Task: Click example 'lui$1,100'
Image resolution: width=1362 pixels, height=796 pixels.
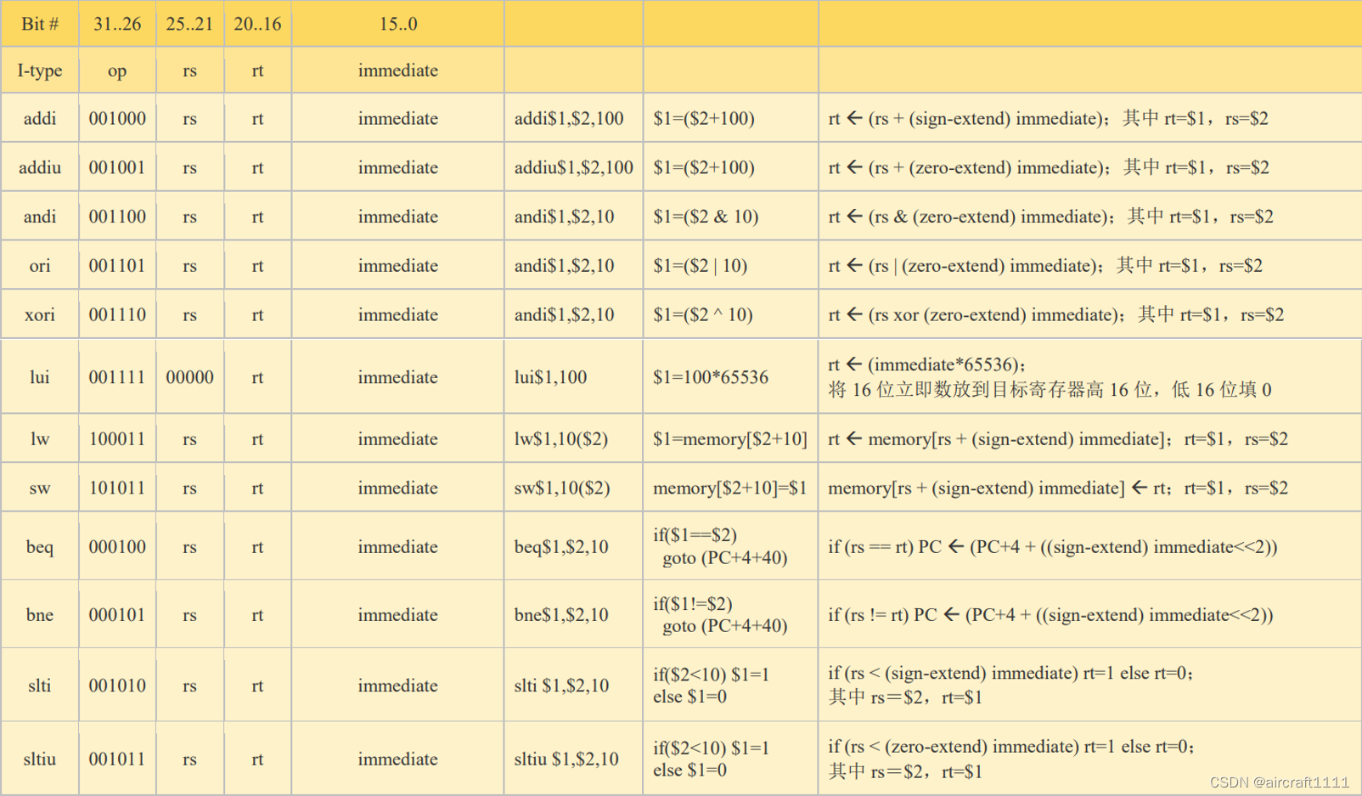Action: [x=550, y=377]
